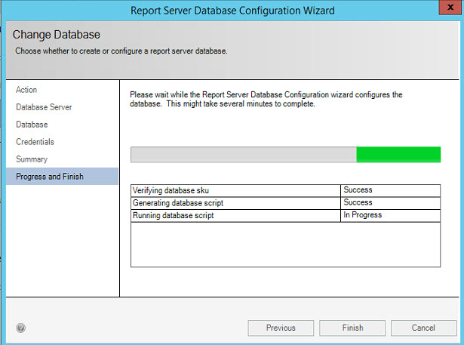
Task: Select the Summary step
Action: coord(32,159)
